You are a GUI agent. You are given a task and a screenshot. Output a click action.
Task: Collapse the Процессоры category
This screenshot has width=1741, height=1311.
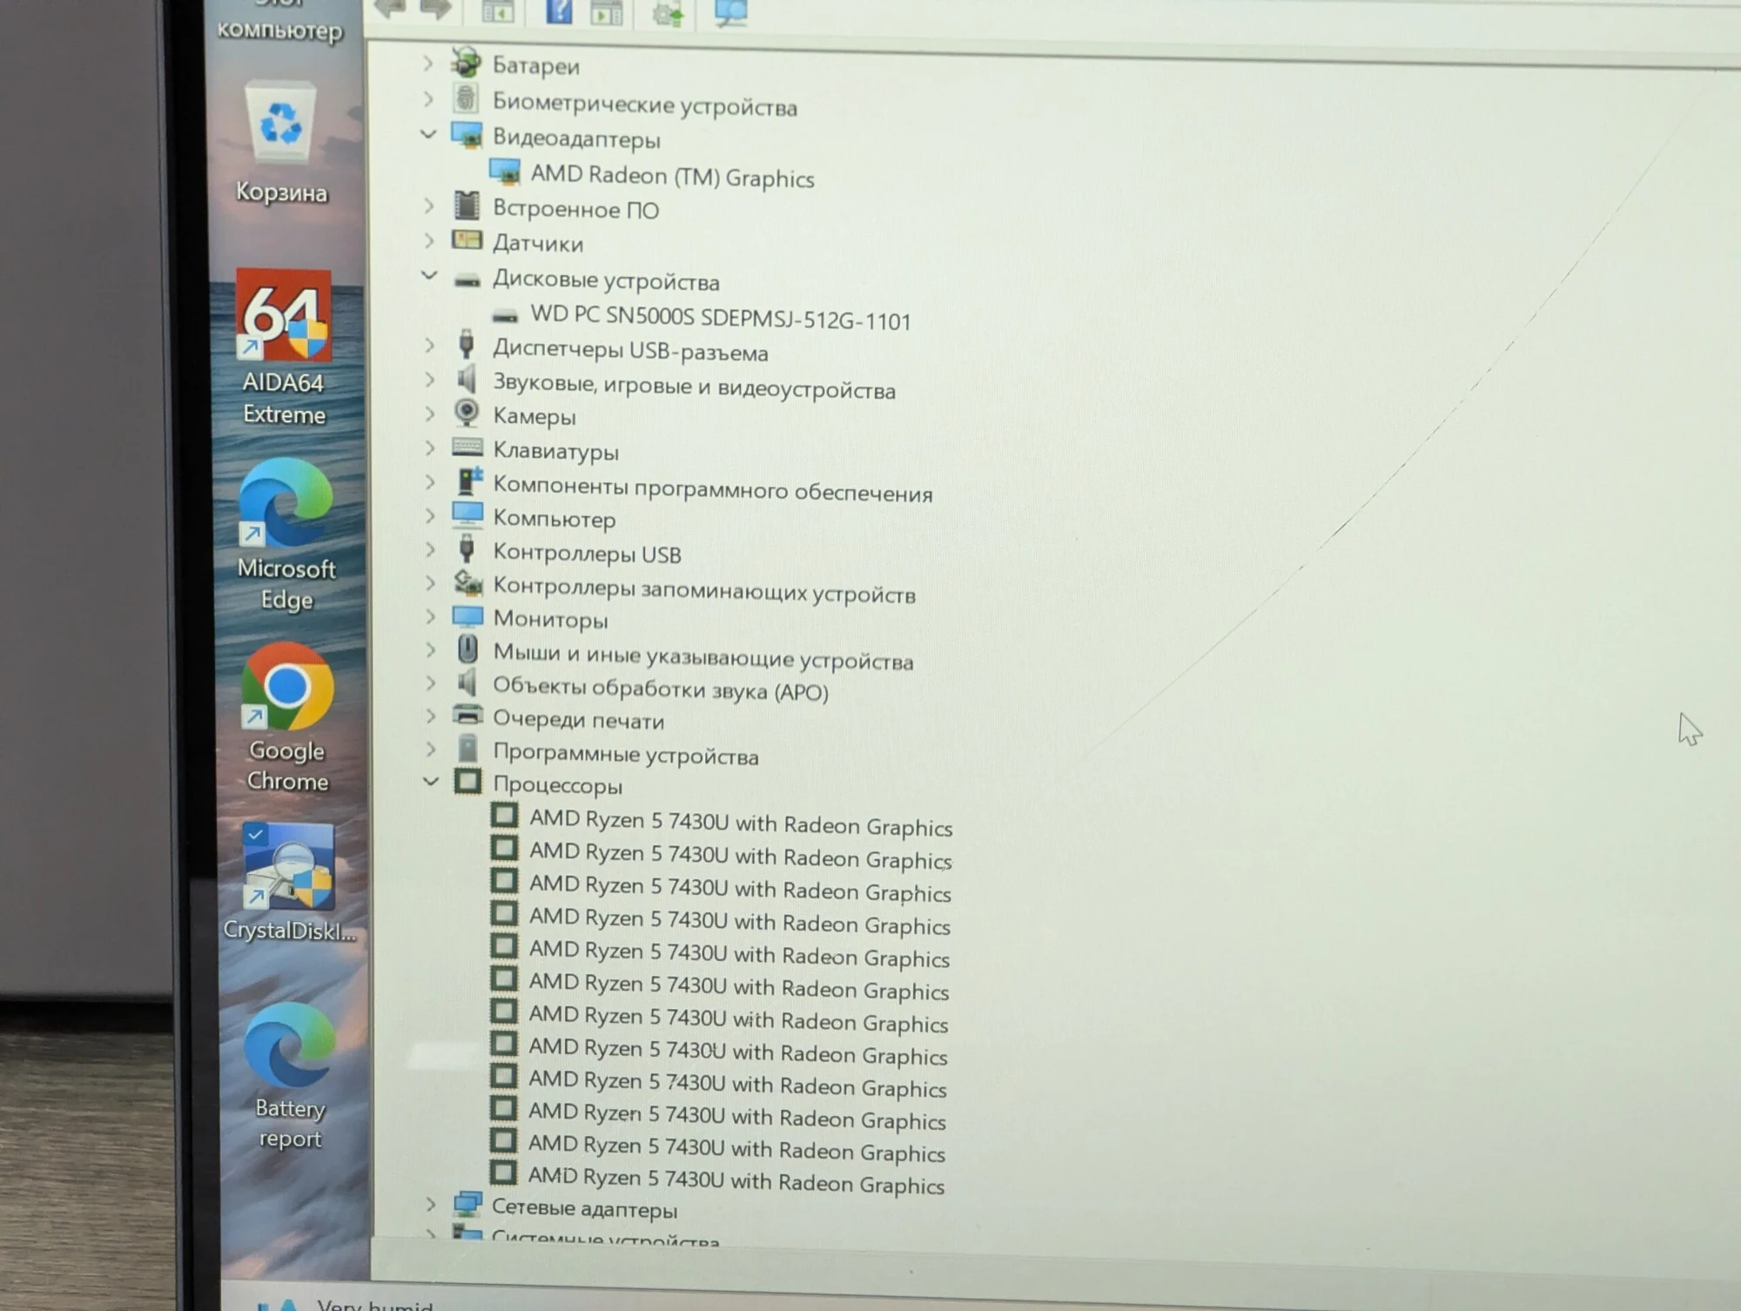(430, 781)
